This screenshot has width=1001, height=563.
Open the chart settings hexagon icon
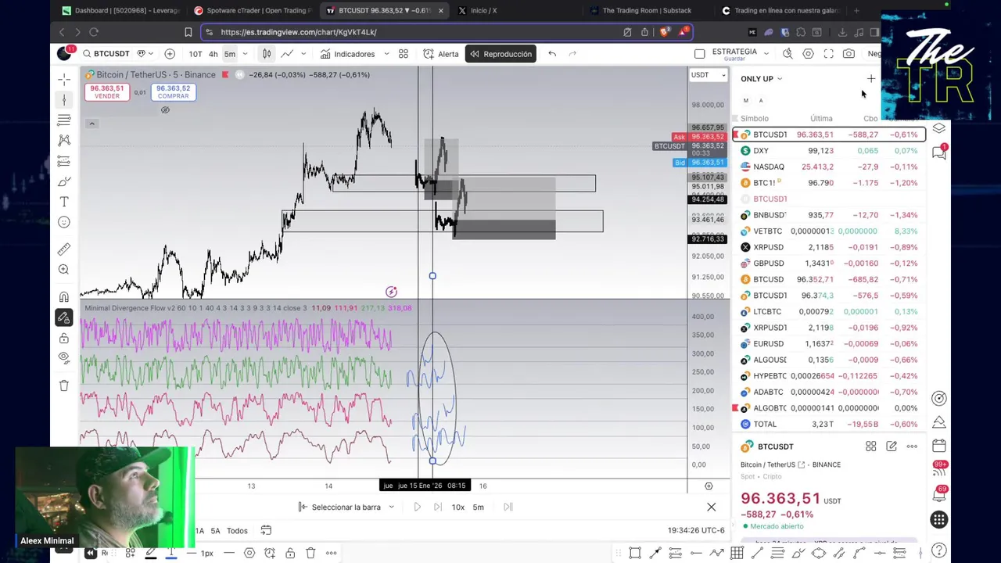click(x=808, y=54)
